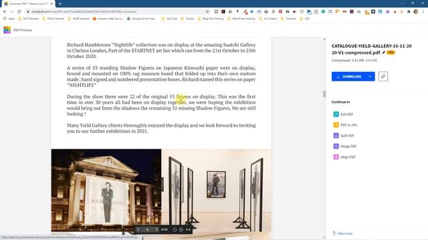Open Tutorials bookmark folder
Image resolution: width=428 pixels, height=240 pixels.
(288, 19)
